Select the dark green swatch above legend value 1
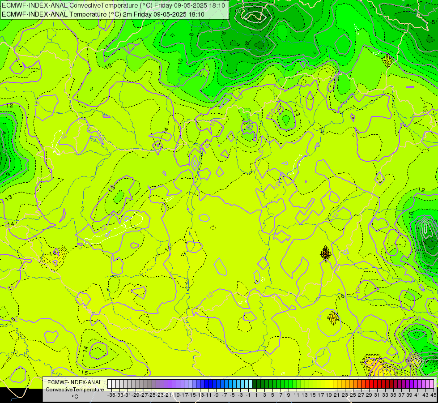This screenshot has width=438, height=403. [255, 384]
